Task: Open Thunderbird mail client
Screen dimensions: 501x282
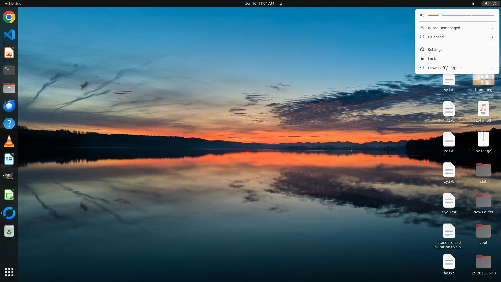Action: point(9,106)
